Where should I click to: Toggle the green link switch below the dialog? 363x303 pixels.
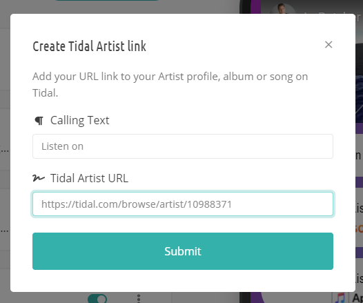tap(97, 298)
